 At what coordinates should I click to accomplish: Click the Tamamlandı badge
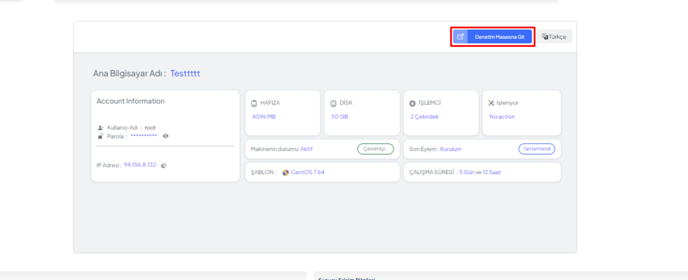537,149
